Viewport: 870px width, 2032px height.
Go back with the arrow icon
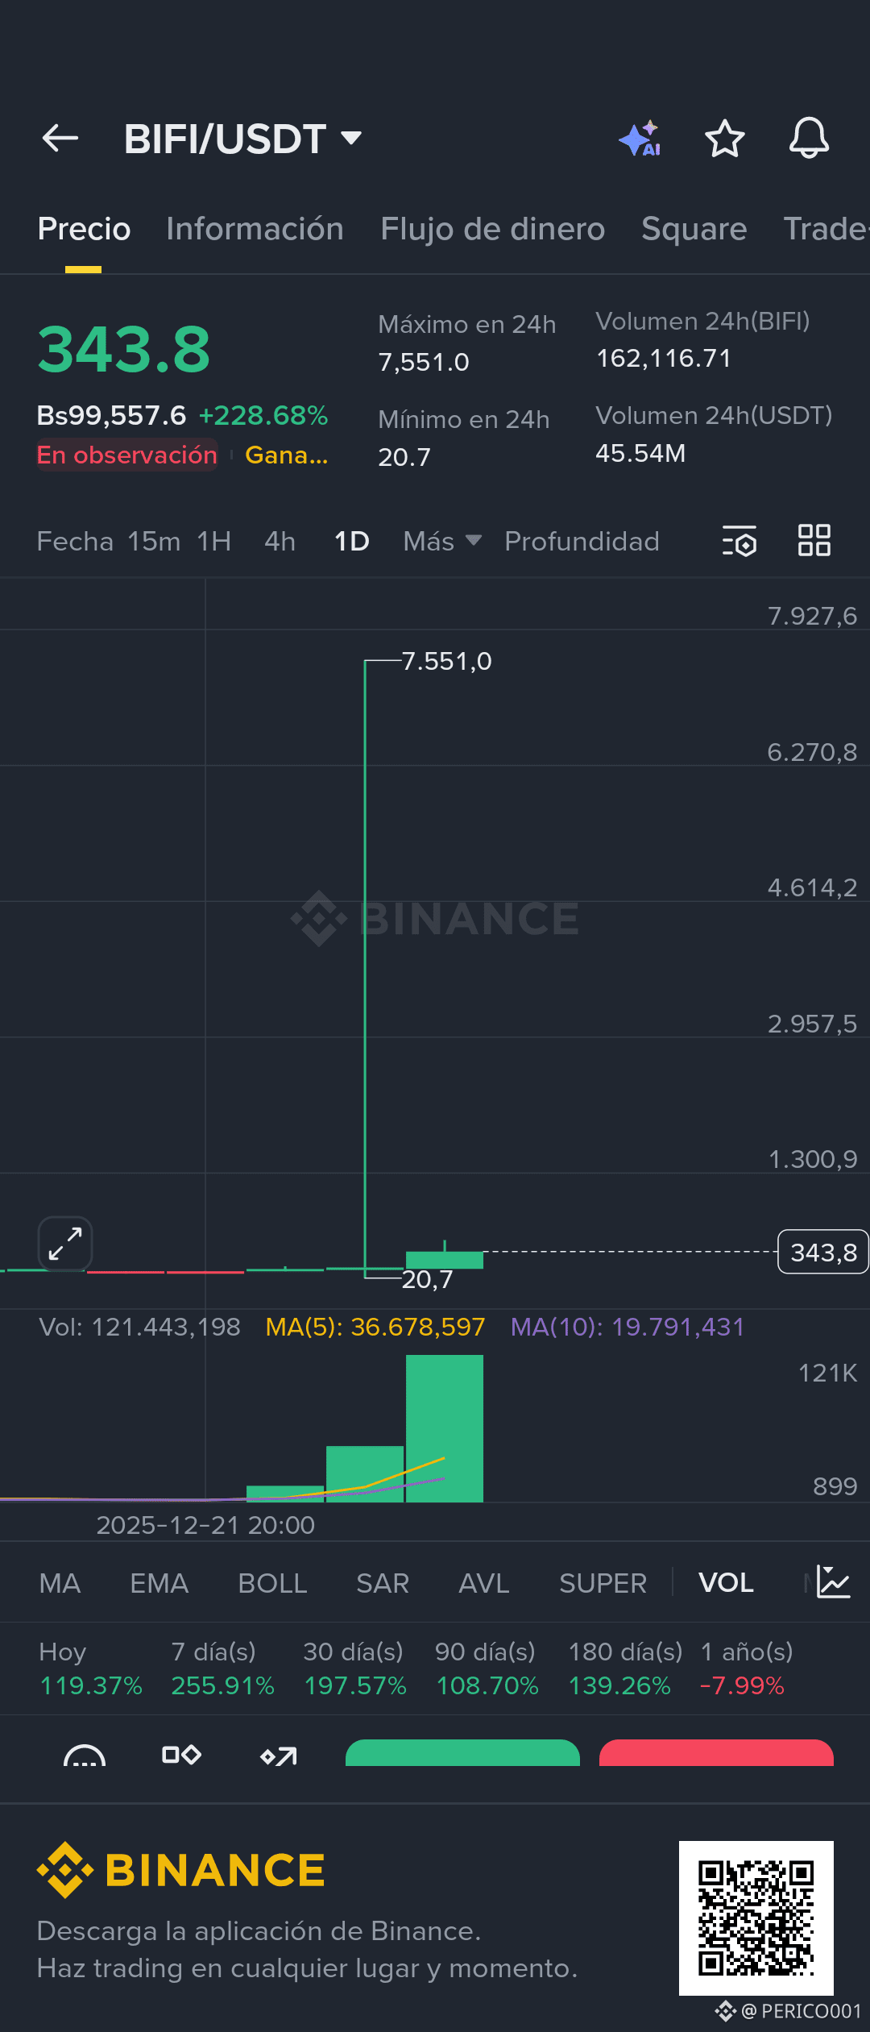[x=60, y=139]
